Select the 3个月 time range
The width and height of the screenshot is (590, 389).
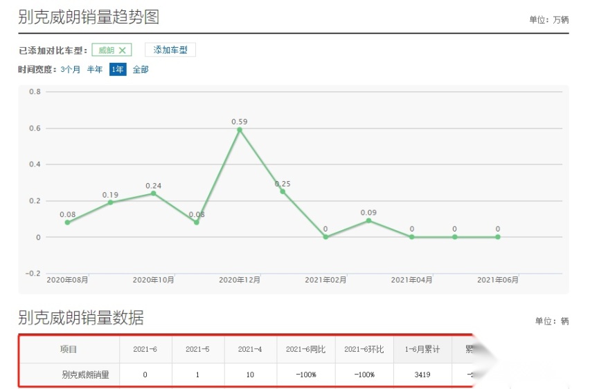[71, 70]
